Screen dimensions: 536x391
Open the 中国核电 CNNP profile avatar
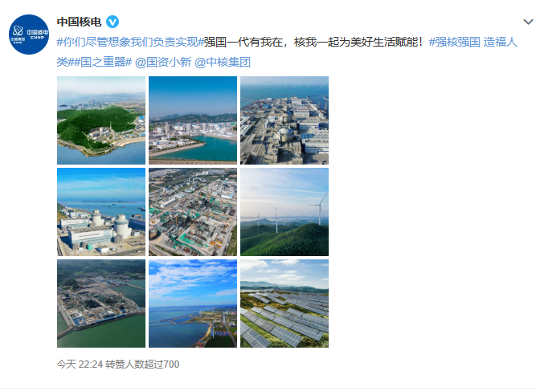(29, 35)
